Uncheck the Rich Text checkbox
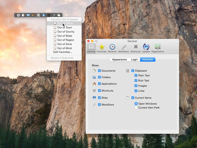The width and height of the screenshot is (197, 148). click(136, 81)
